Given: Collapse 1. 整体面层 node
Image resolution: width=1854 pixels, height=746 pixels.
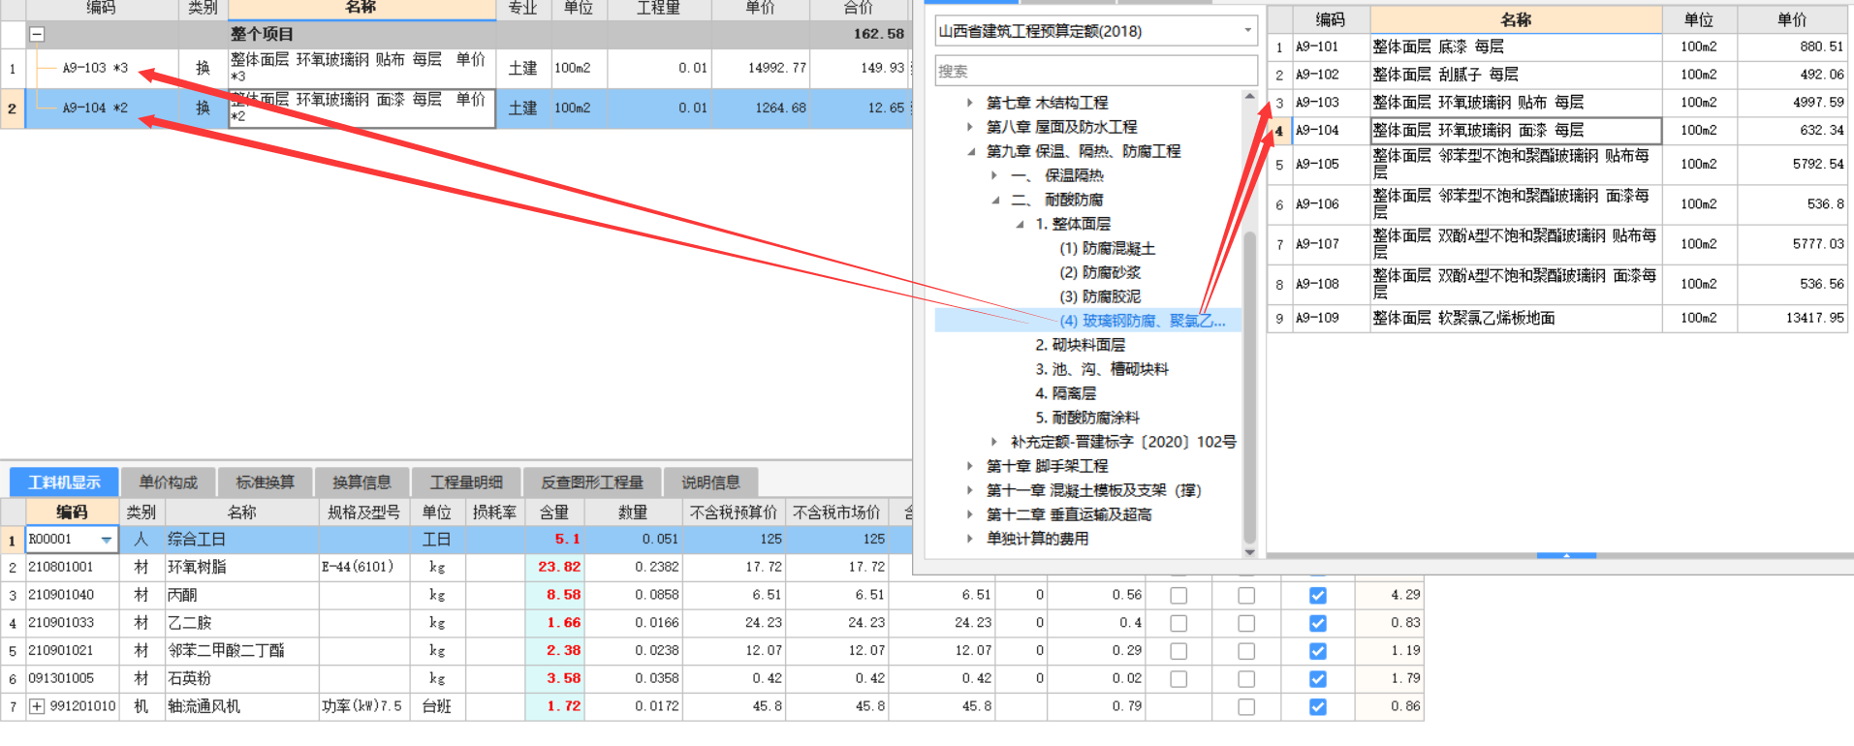Looking at the screenshot, I should tap(1018, 224).
